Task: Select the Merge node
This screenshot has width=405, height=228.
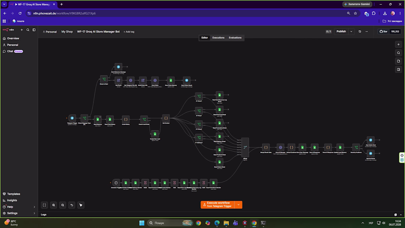Action: (245, 147)
